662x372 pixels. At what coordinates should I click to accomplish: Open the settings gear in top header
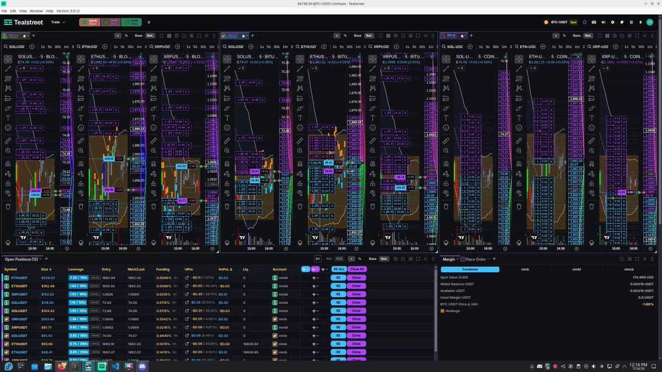[x=613, y=22]
